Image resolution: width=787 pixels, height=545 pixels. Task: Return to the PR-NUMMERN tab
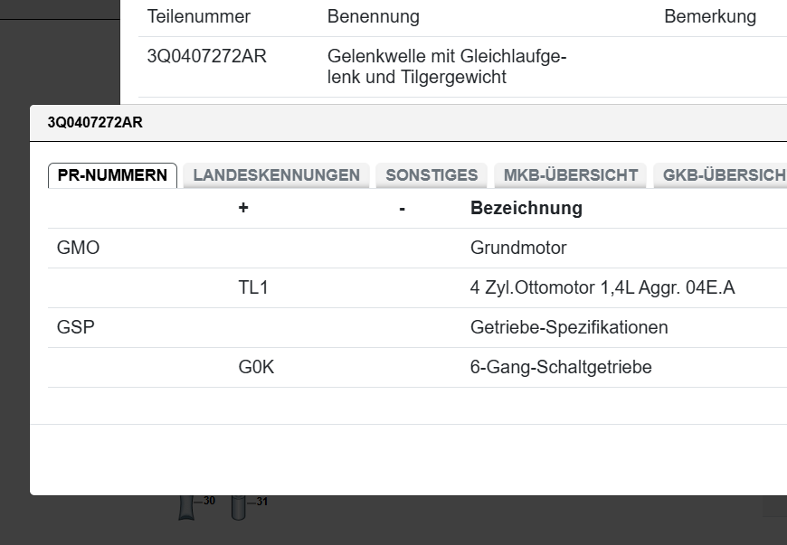pos(111,174)
